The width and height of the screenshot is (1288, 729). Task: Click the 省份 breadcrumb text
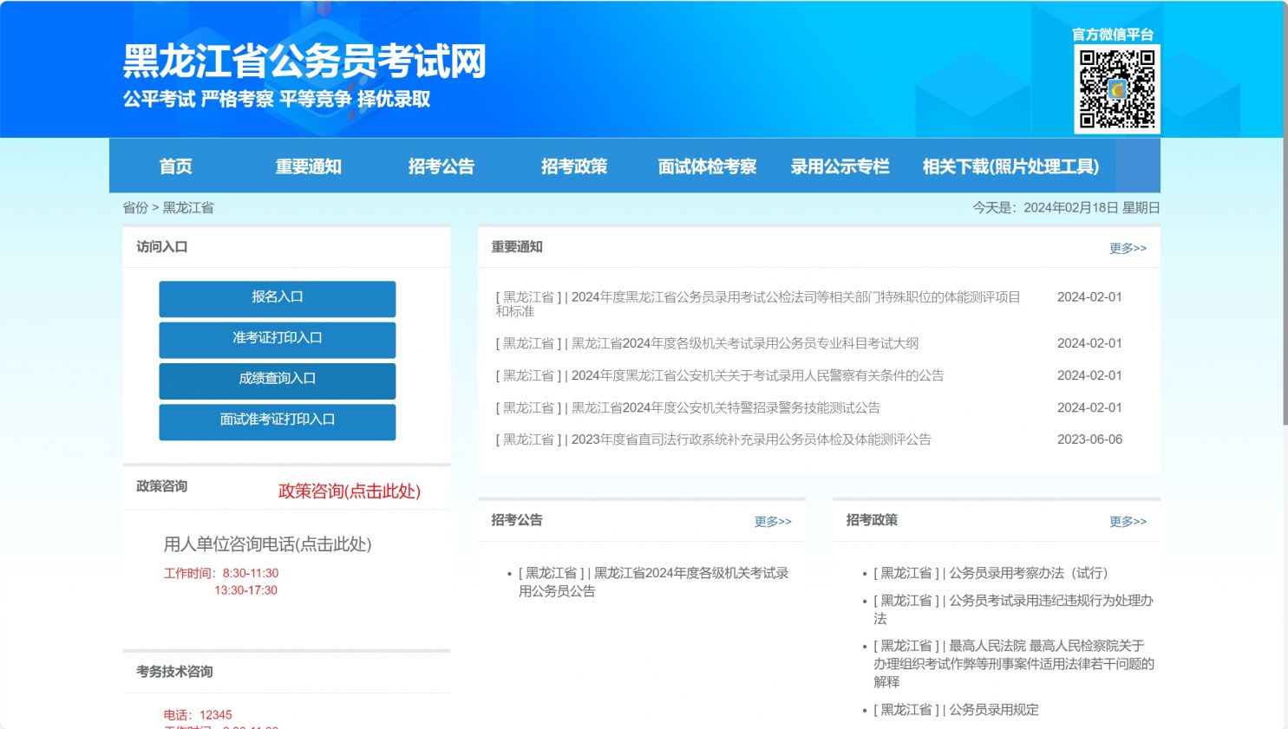[x=135, y=207]
